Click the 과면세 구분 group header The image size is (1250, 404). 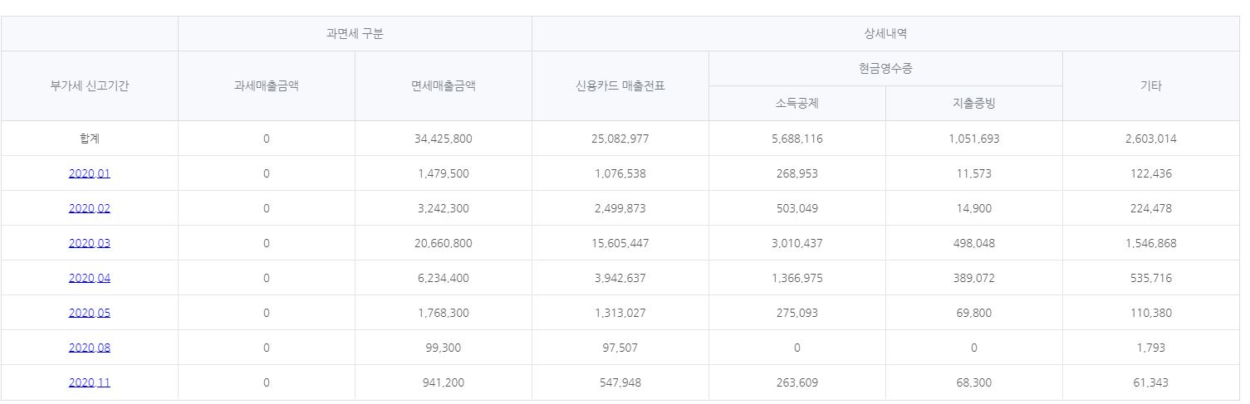355,34
